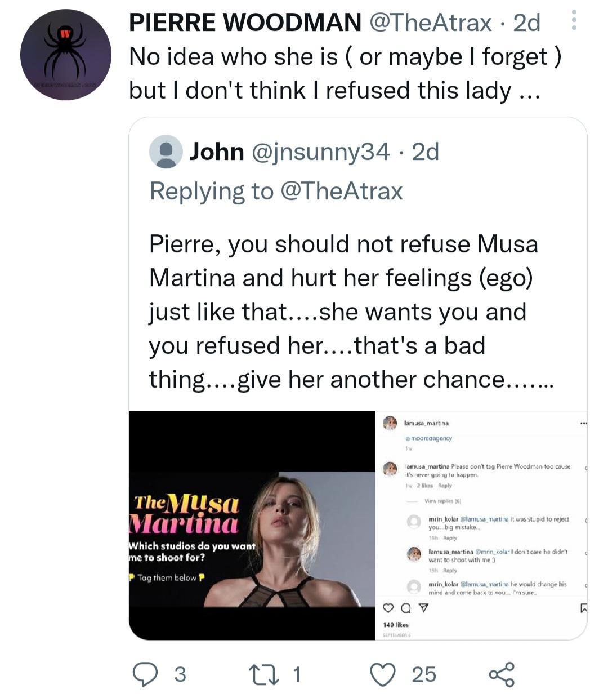This screenshot has height=698, width=608.
Task: Tap the share icon under the tweet
Action: (x=501, y=674)
